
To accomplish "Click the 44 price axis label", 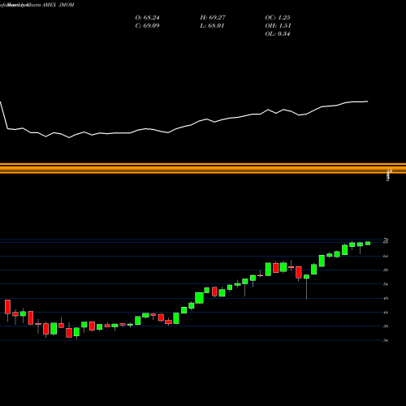I will [x=386, y=313].
